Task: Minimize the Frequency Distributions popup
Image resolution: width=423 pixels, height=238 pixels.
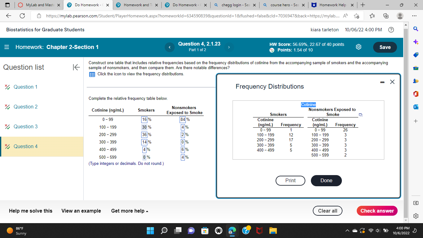Action: pos(382,82)
